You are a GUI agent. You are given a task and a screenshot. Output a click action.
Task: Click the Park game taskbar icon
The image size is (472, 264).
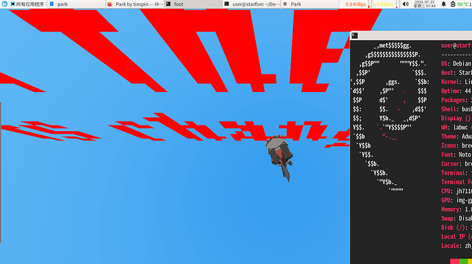pyautogui.click(x=285, y=4)
